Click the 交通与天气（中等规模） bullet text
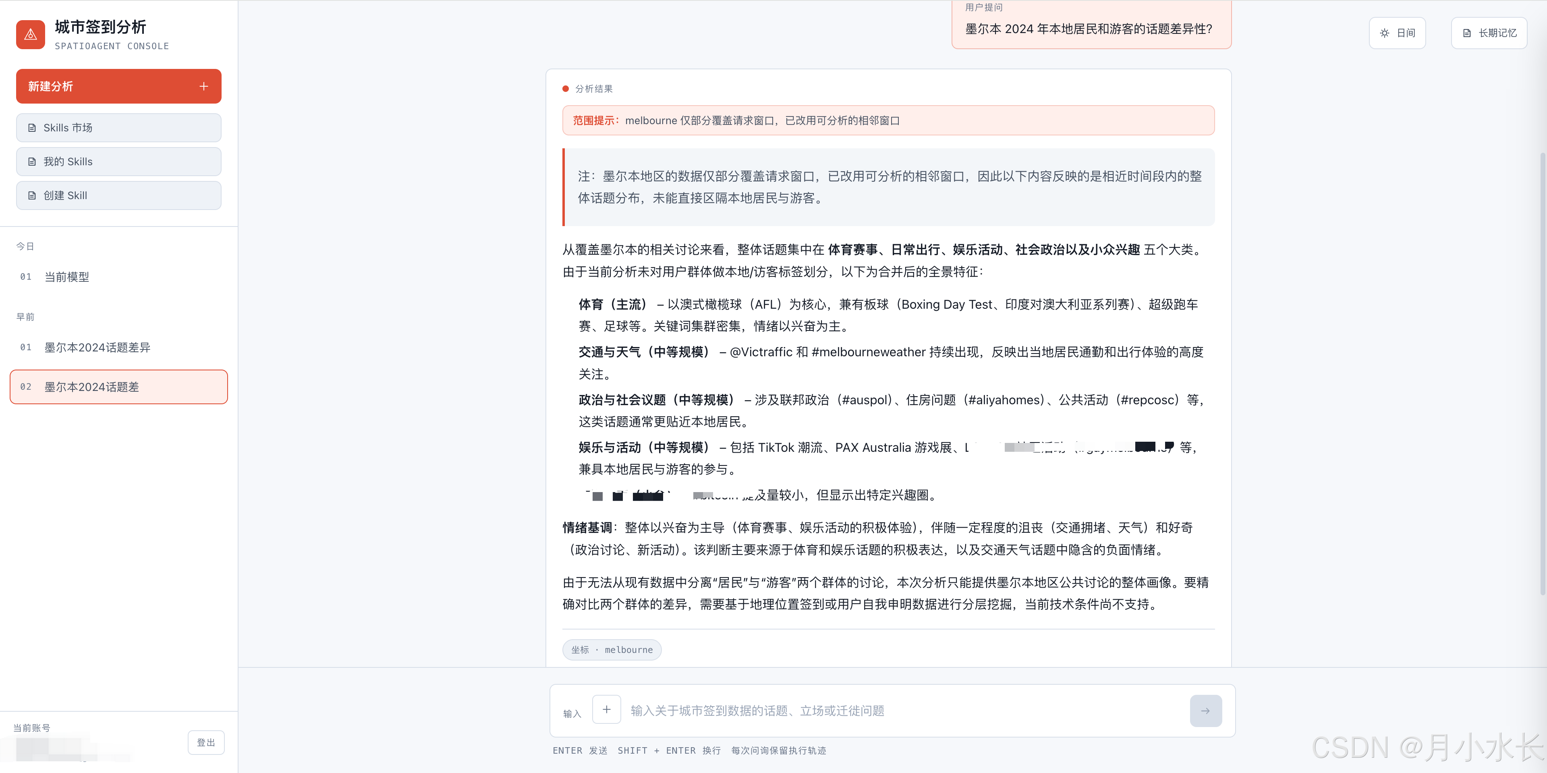 pyautogui.click(x=891, y=363)
